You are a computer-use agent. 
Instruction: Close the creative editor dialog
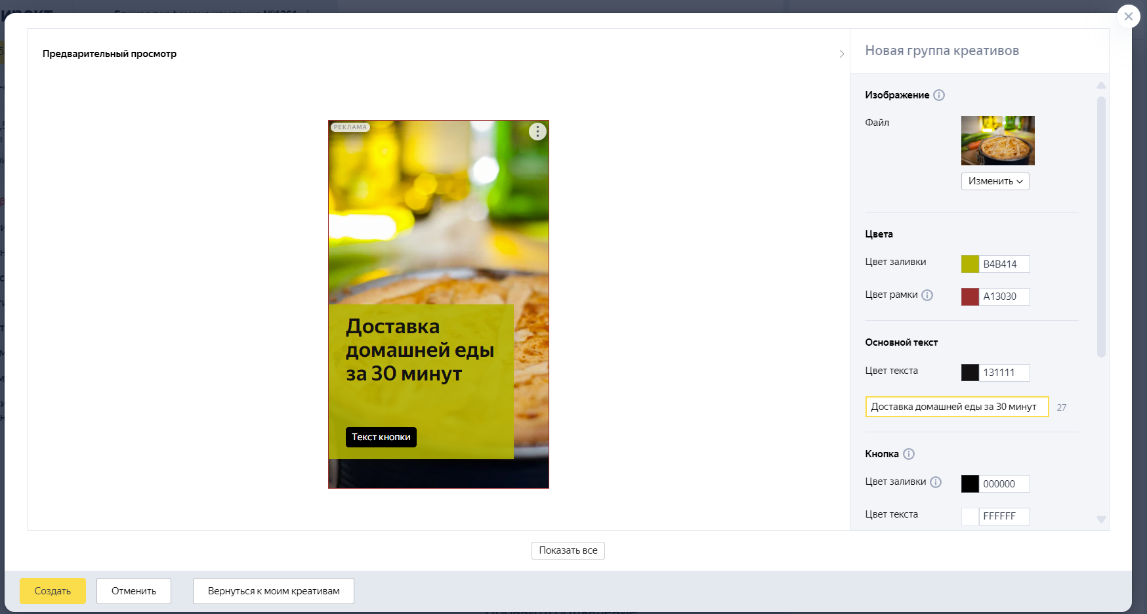pos(1129,16)
